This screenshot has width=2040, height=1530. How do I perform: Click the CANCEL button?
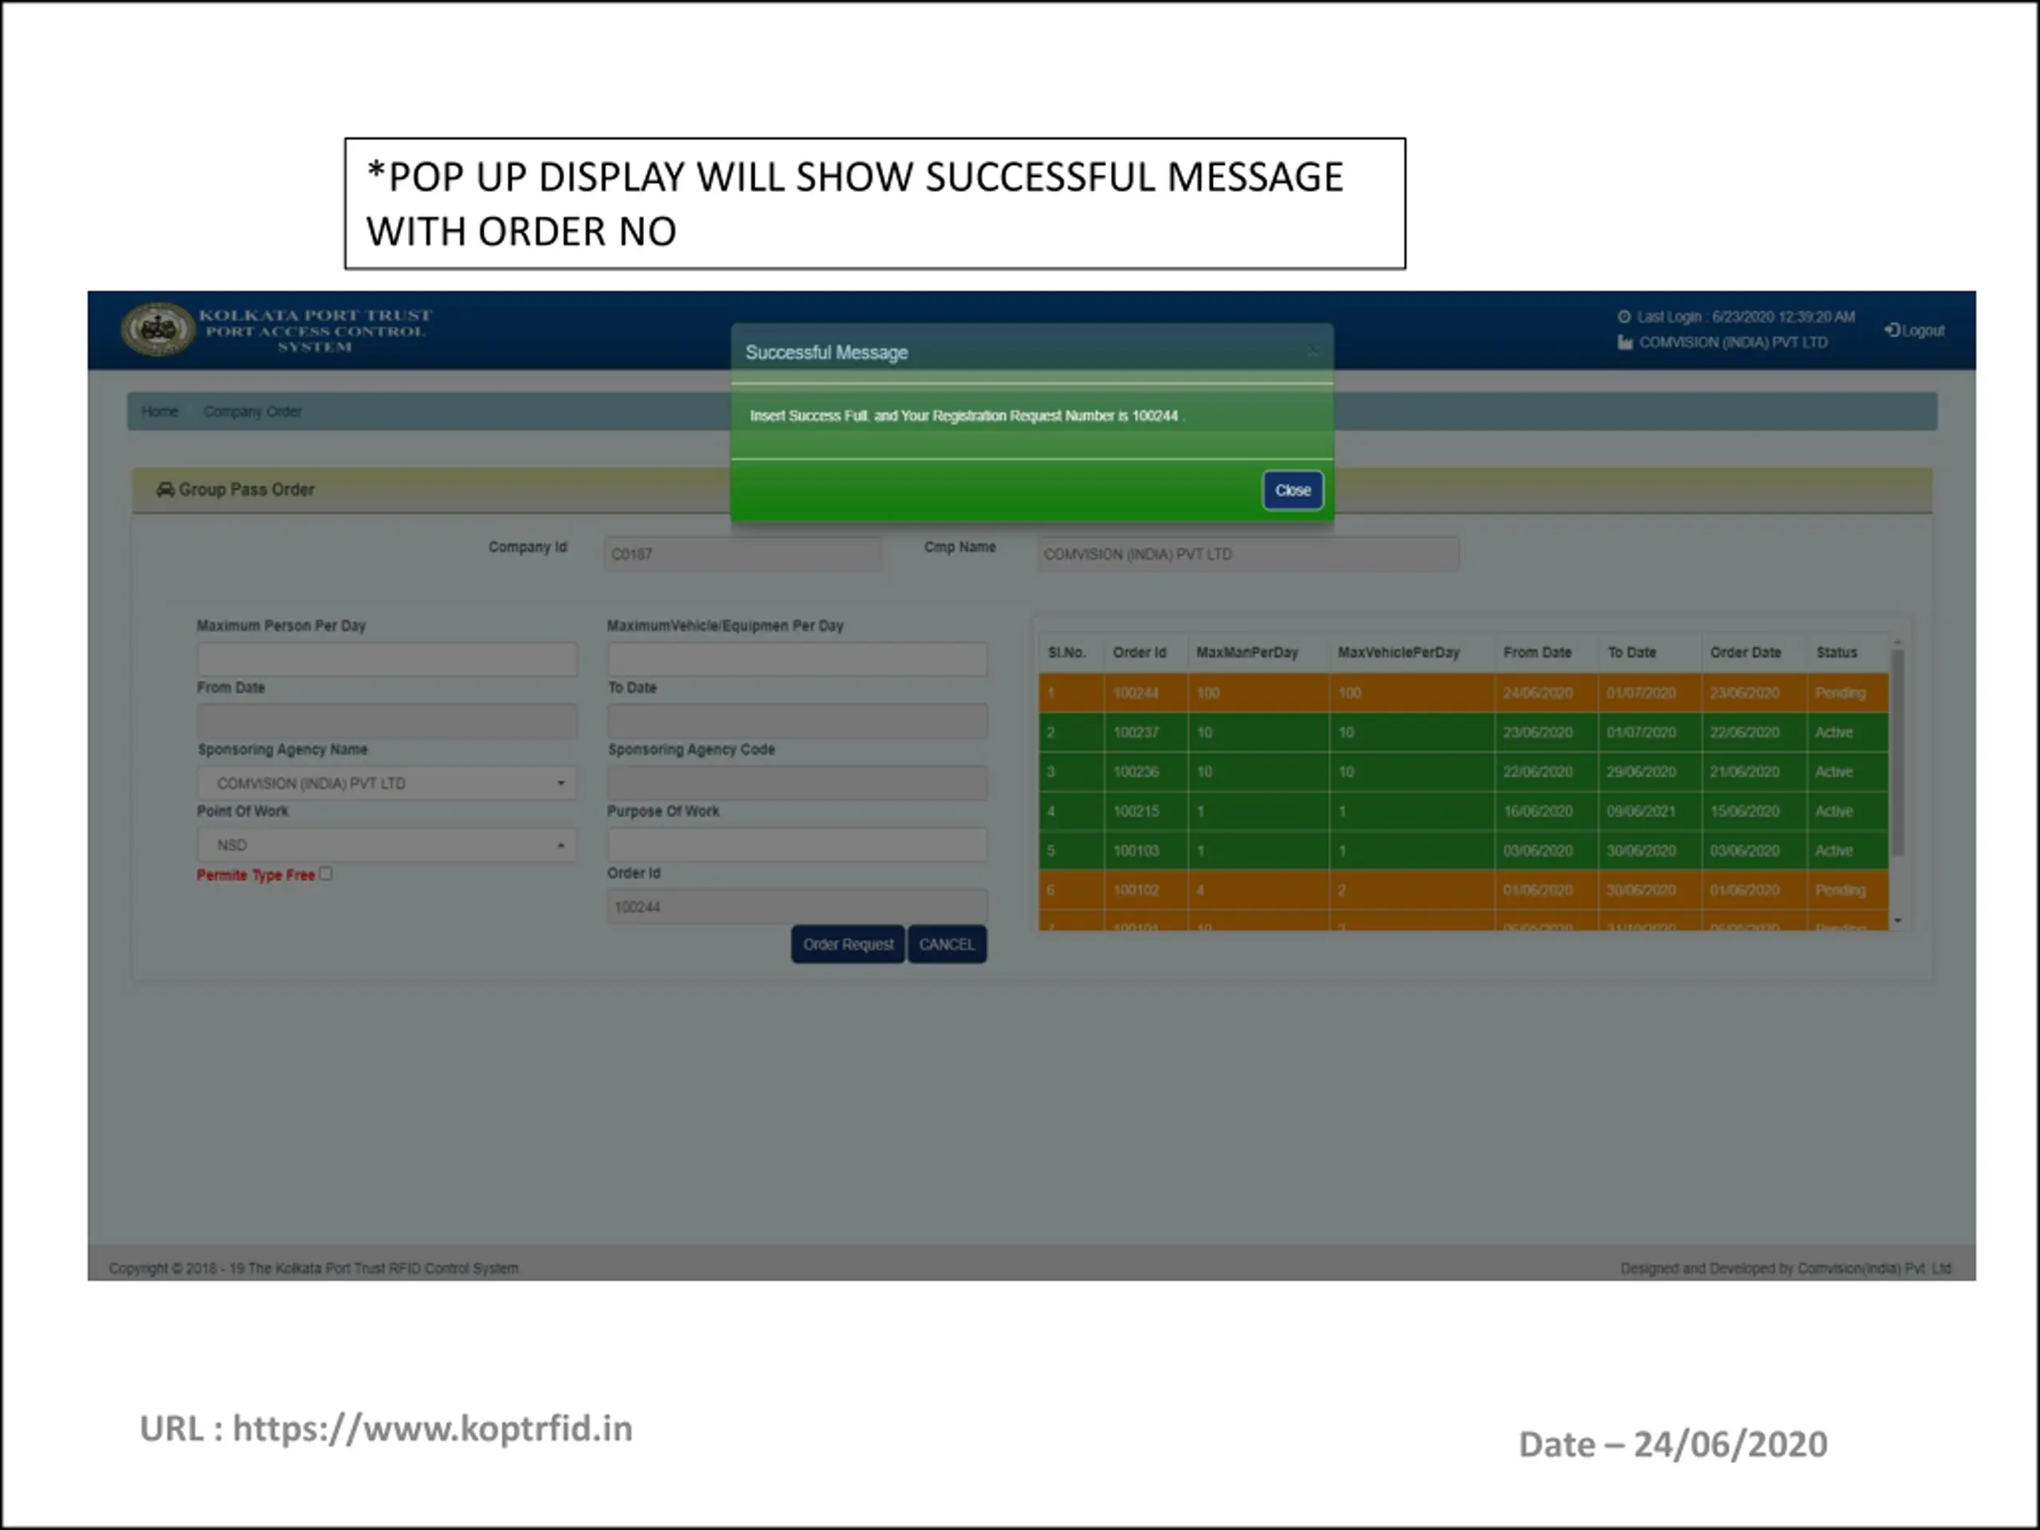(946, 944)
